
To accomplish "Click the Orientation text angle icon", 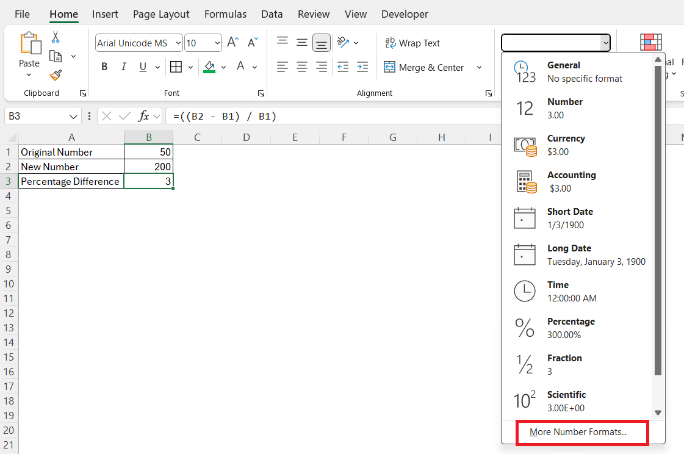I will [x=343, y=42].
